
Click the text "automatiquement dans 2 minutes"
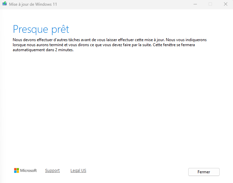(43, 50)
